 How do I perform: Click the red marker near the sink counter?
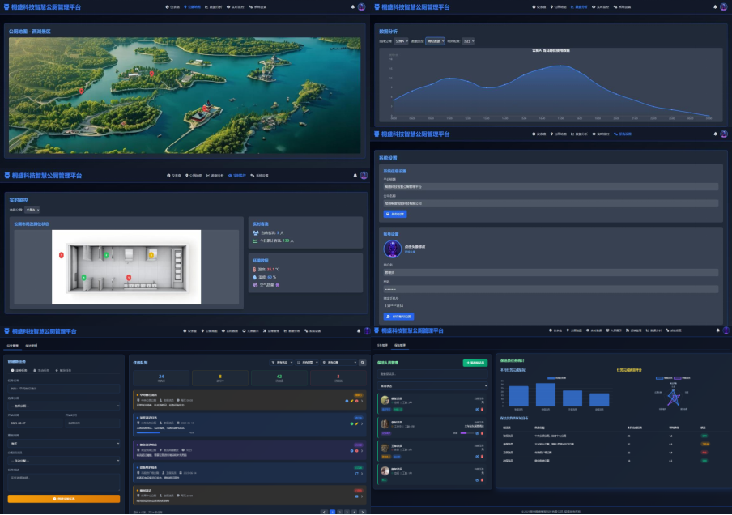pyautogui.click(x=129, y=278)
